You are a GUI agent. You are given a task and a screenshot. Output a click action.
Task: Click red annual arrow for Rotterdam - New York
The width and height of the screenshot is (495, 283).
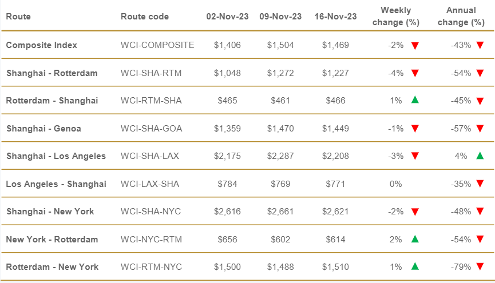click(x=480, y=266)
